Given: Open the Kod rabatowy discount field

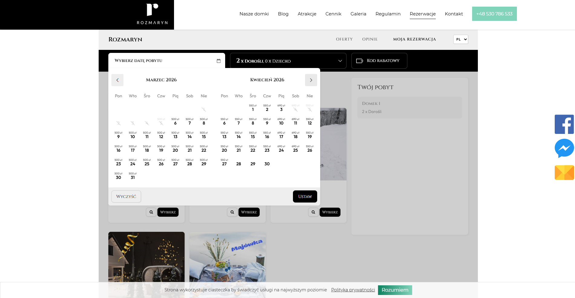Looking at the screenshot, I should click(379, 61).
